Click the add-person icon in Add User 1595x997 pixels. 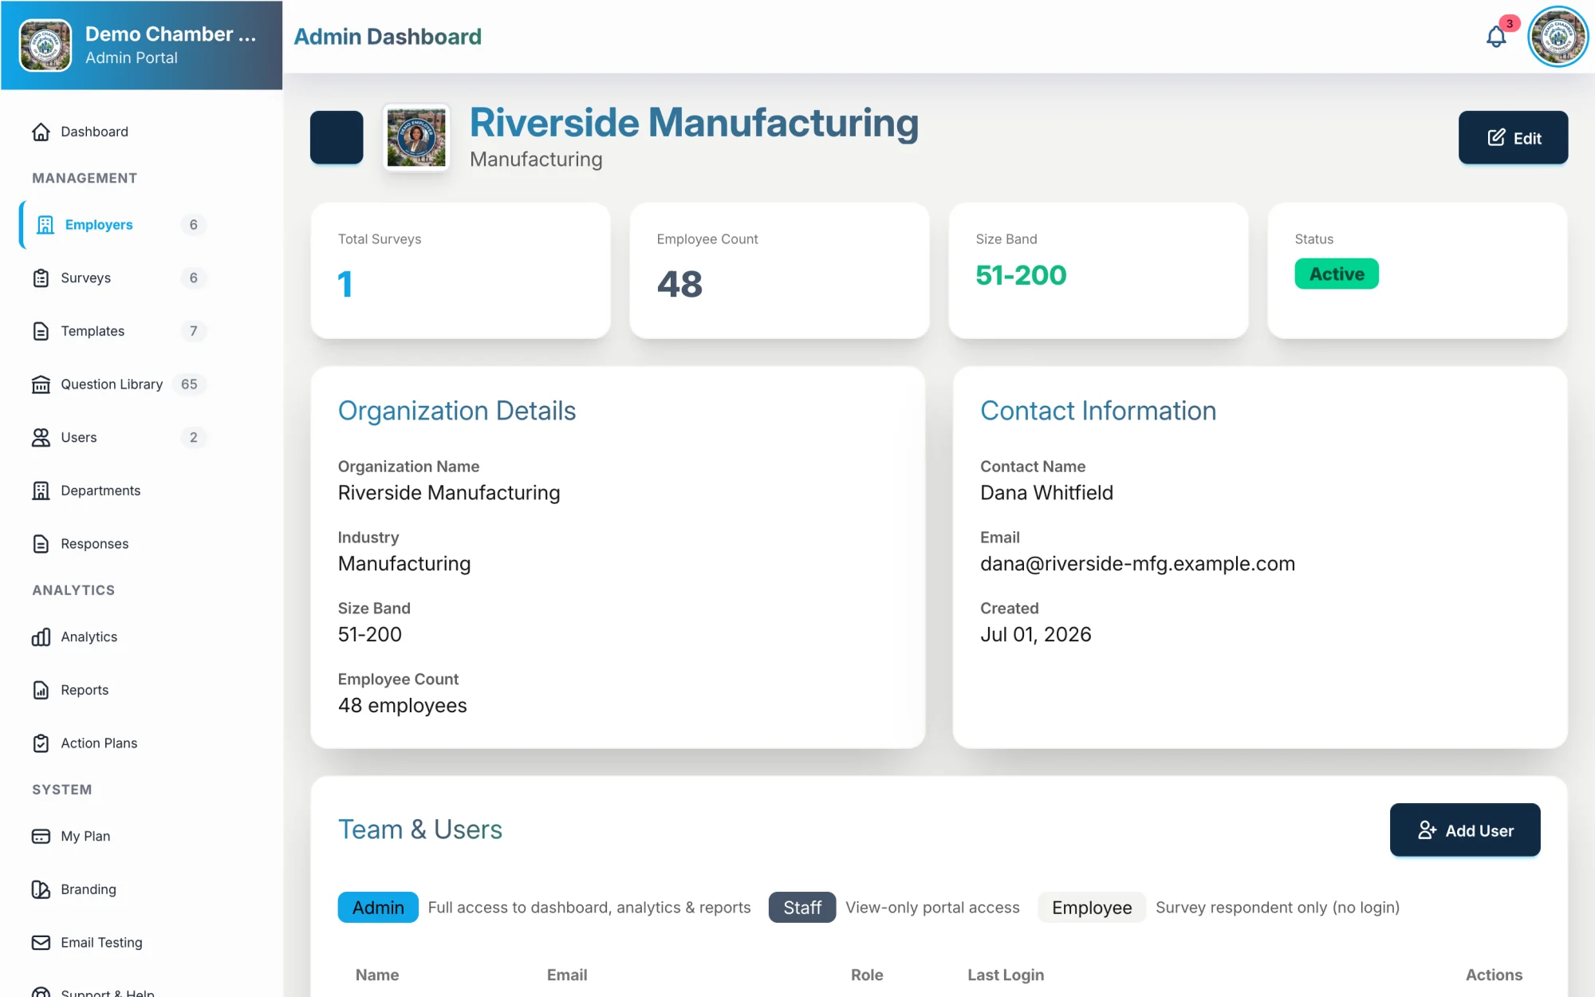tap(1428, 830)
